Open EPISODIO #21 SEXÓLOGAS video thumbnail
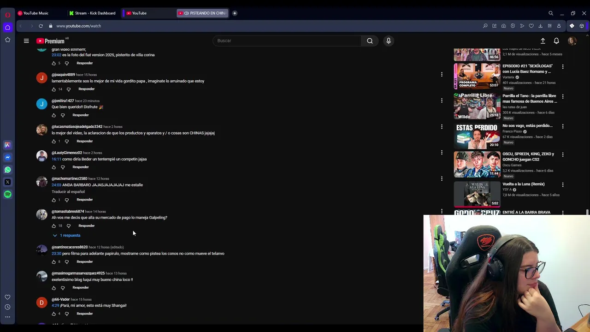This screenshot has height=332, width=590. pos(477,76)
